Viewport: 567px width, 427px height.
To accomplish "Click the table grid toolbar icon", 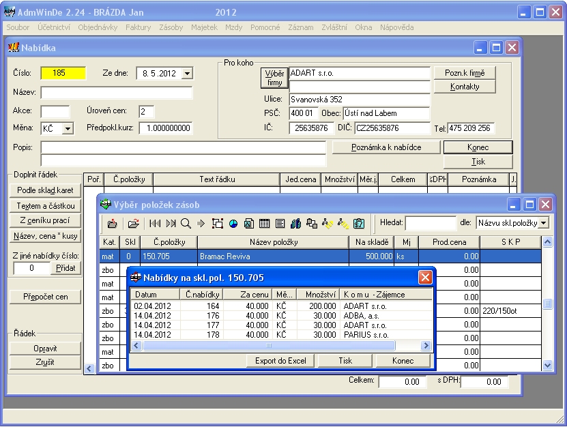I will tap(264, 224).
